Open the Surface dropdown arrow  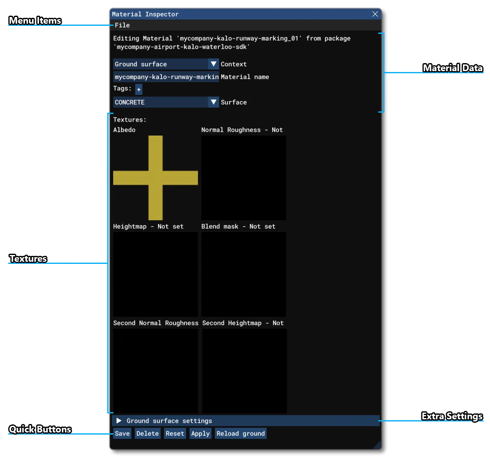click(x=214, y=102)
